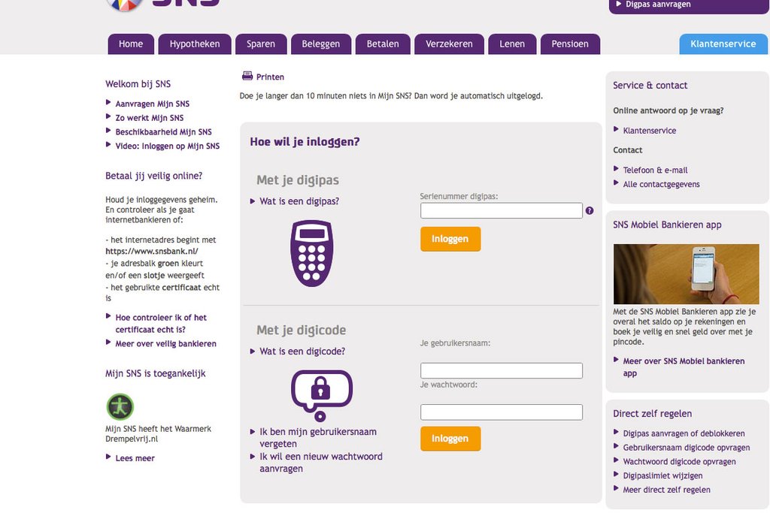Switch to the Klantenservice tab
770x513 pixels.
pos(723,44)
